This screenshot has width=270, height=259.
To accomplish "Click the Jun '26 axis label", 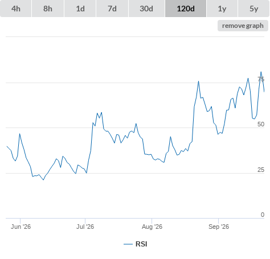I will click(x=21, y=227).
